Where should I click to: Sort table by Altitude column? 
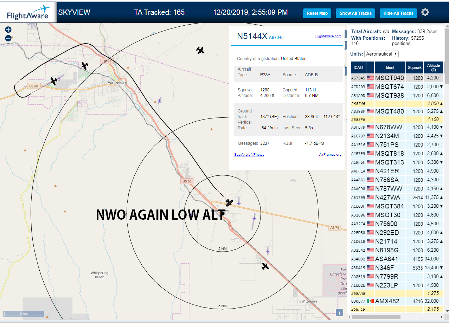coord(434,67)
